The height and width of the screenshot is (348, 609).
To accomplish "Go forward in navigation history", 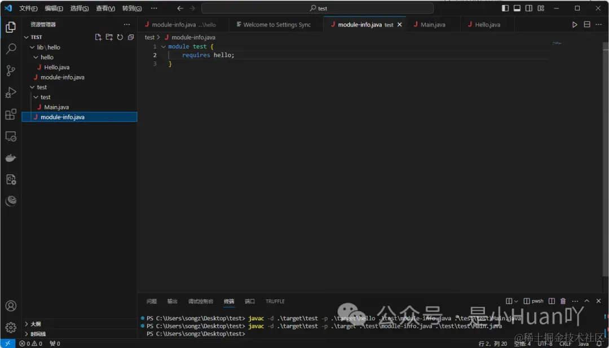I will [x=192, y=8].
